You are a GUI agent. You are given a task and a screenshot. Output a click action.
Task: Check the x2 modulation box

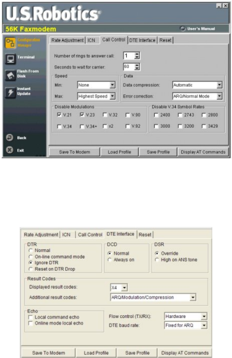(x=105, y=126)
